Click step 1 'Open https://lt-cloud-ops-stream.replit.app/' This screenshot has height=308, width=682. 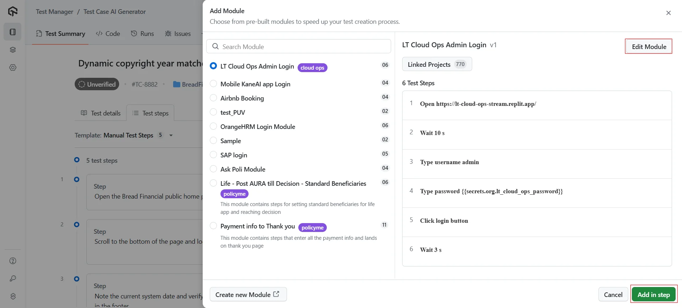[x=537, y=105]
